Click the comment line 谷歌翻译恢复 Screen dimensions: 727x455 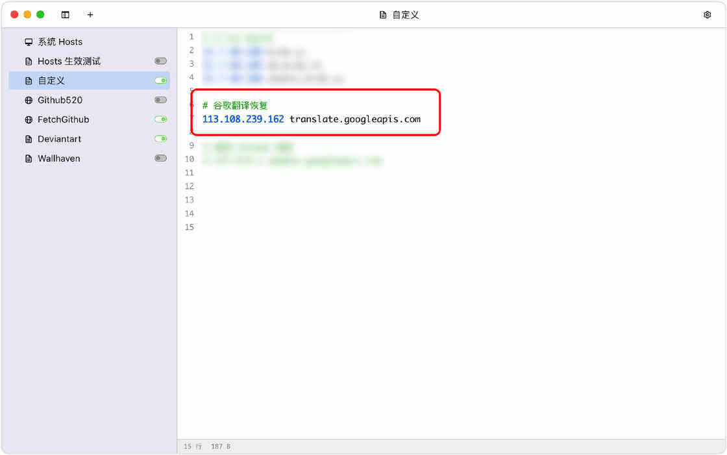(x=235, y=105)
